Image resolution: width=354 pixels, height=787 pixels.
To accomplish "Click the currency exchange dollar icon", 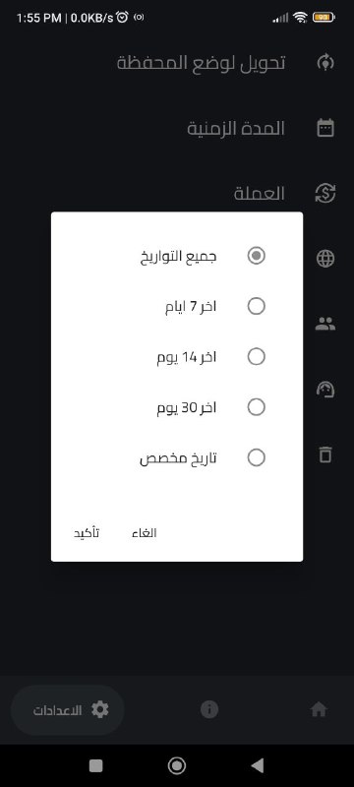I will (x=325, y=193).
